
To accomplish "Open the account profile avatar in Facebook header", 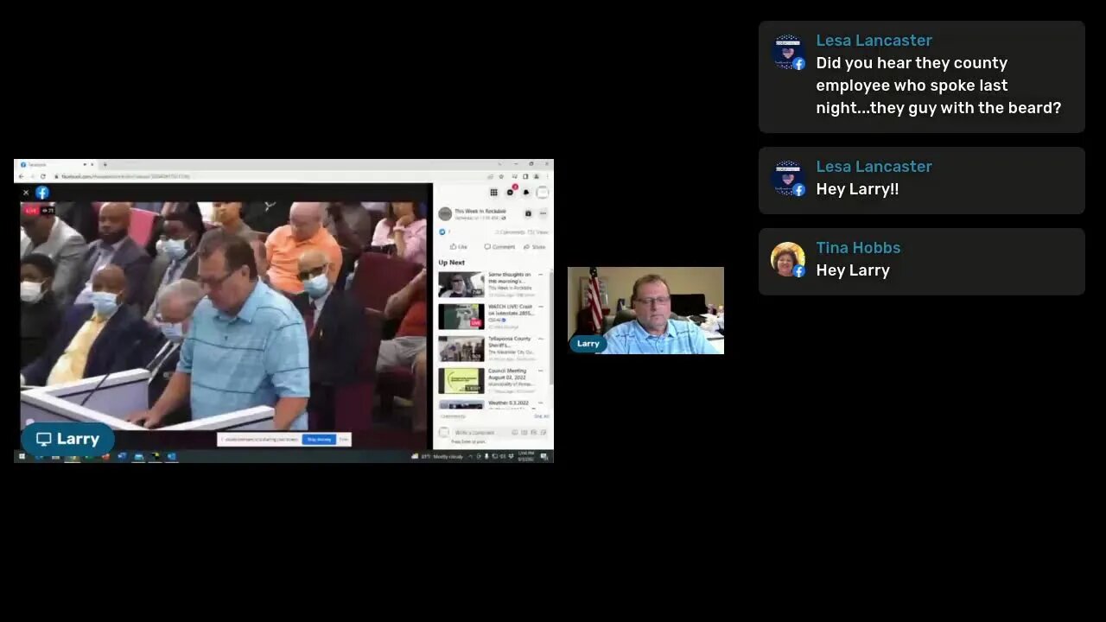I will (x=542, y=193).
